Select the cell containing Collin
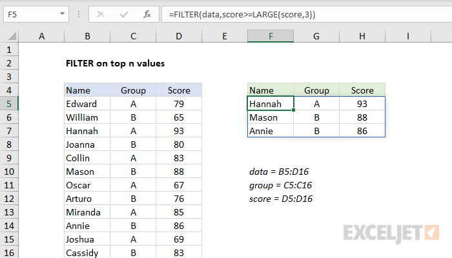 [87, 158]
